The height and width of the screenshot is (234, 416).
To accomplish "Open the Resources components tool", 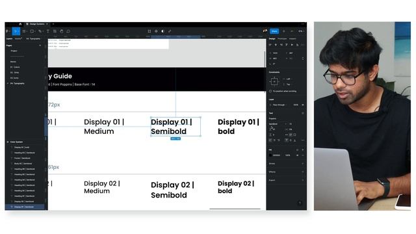I will [x=55, y=31].
